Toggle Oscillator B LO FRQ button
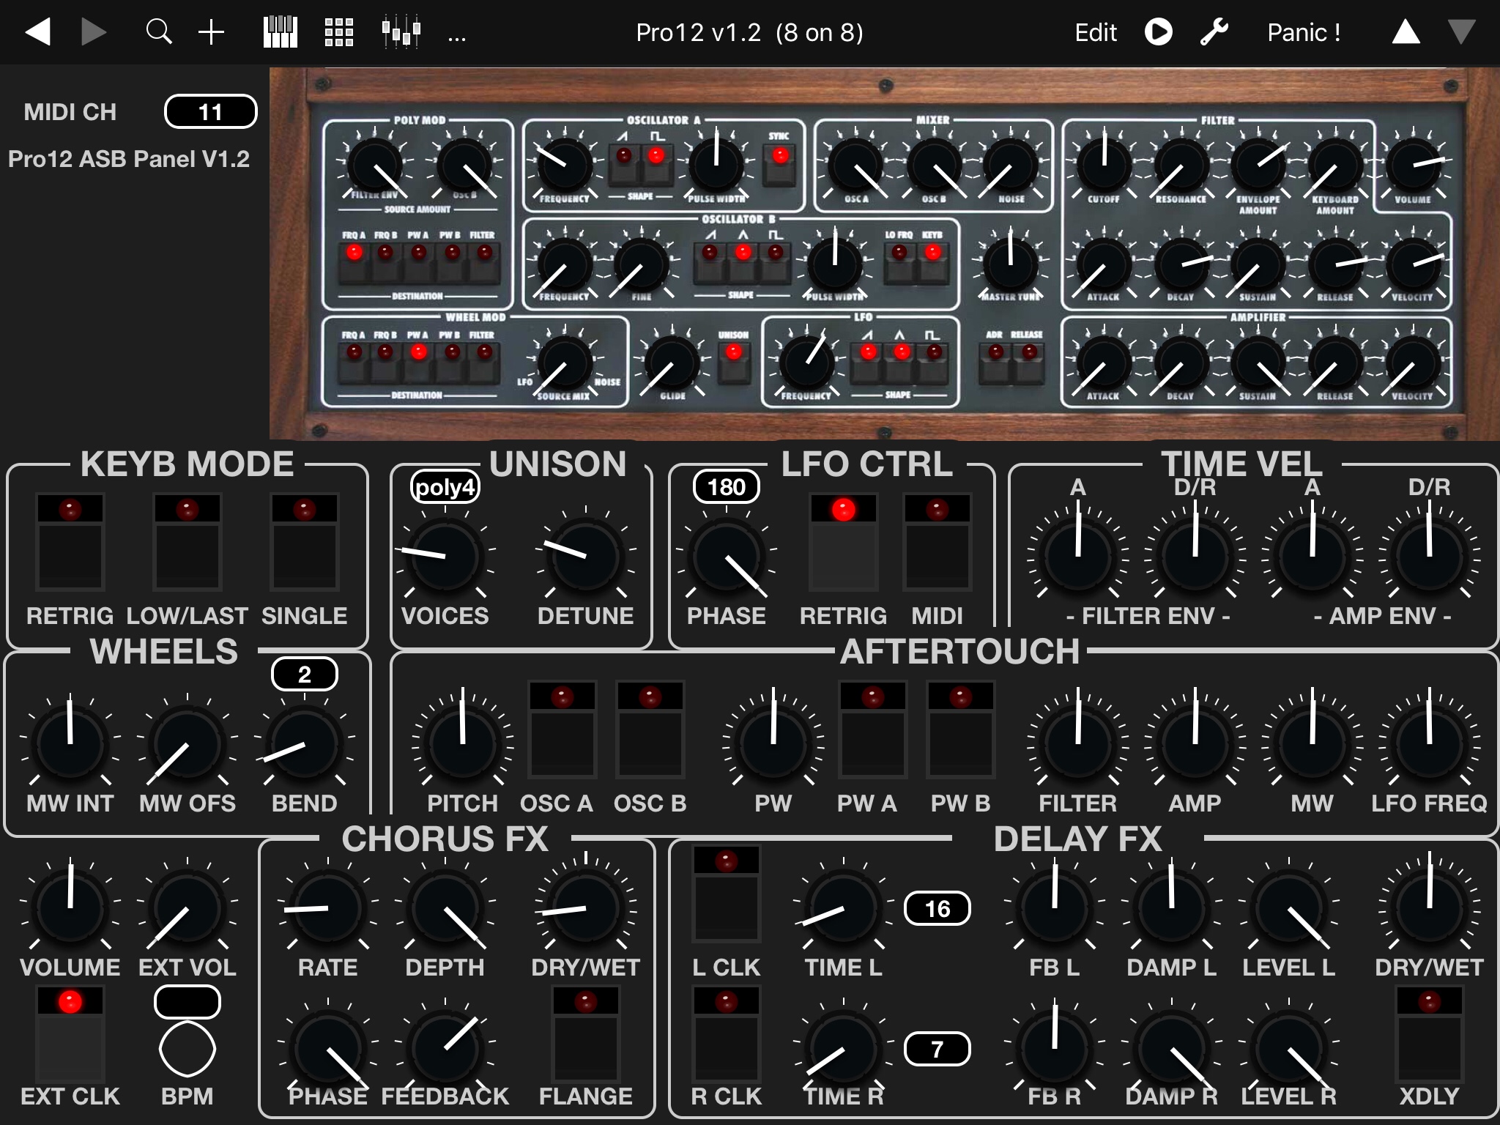The image size is (1500, 1125). coord(900,262)
